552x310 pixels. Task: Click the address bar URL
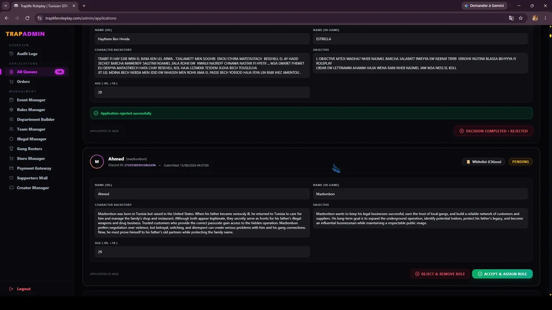(x=81, y=18)
